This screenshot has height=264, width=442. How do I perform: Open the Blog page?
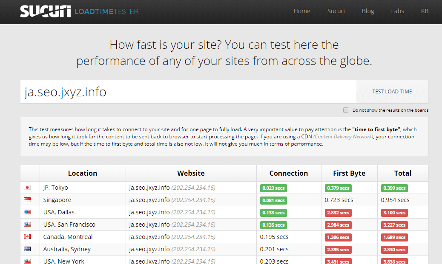click(367, 11)
